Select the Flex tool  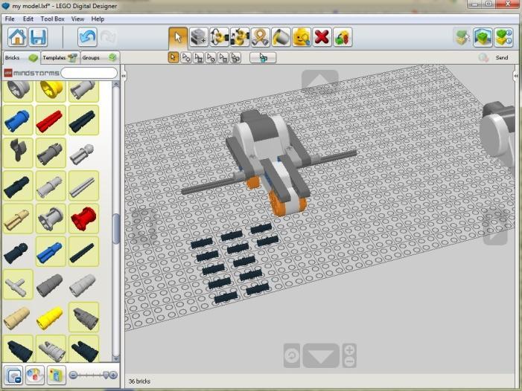click(261, 37)
